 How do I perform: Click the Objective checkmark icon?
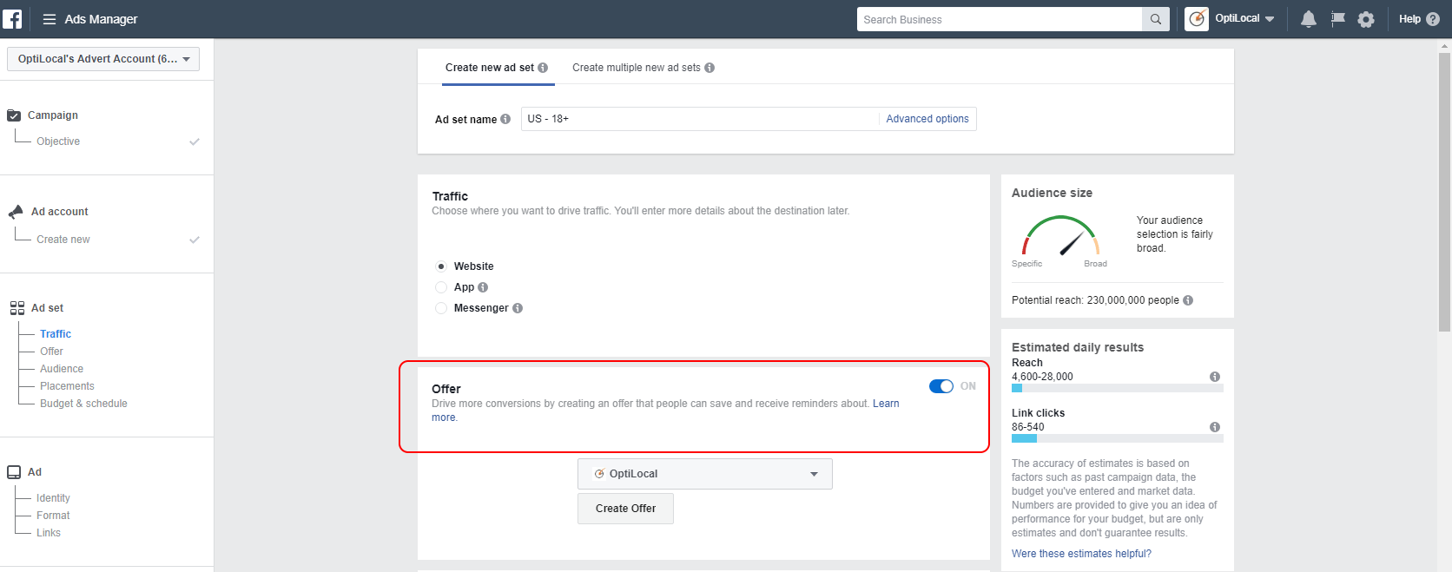195,141
